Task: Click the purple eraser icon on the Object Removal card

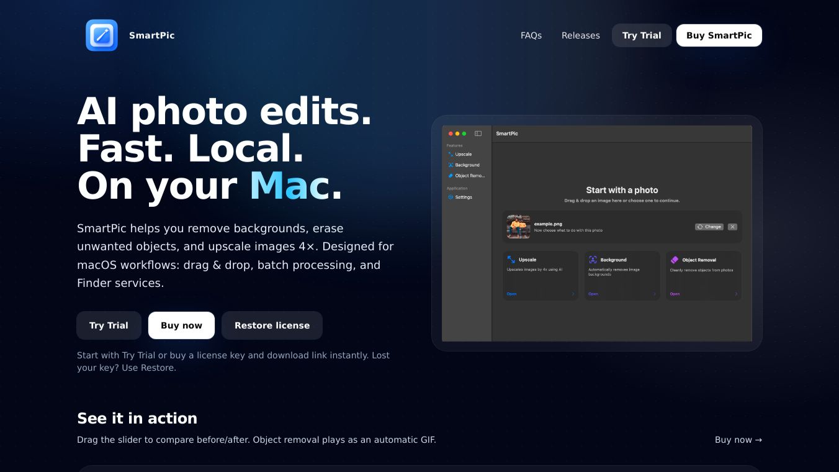Action: (675, 260)
